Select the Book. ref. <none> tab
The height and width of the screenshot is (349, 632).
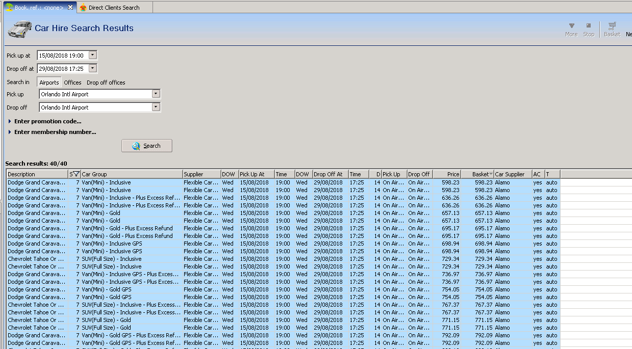coord(39,8)
